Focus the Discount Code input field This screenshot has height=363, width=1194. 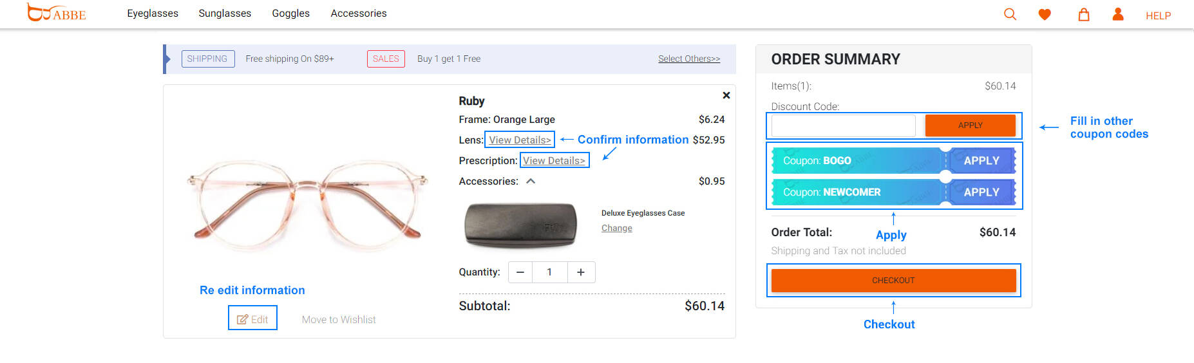(x=843, y=126)
